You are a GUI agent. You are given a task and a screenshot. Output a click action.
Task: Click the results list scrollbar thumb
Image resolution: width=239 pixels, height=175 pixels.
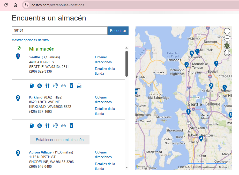tap(126, 64)
